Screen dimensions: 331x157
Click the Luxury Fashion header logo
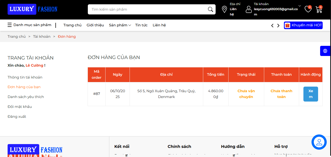coord(33,9)
